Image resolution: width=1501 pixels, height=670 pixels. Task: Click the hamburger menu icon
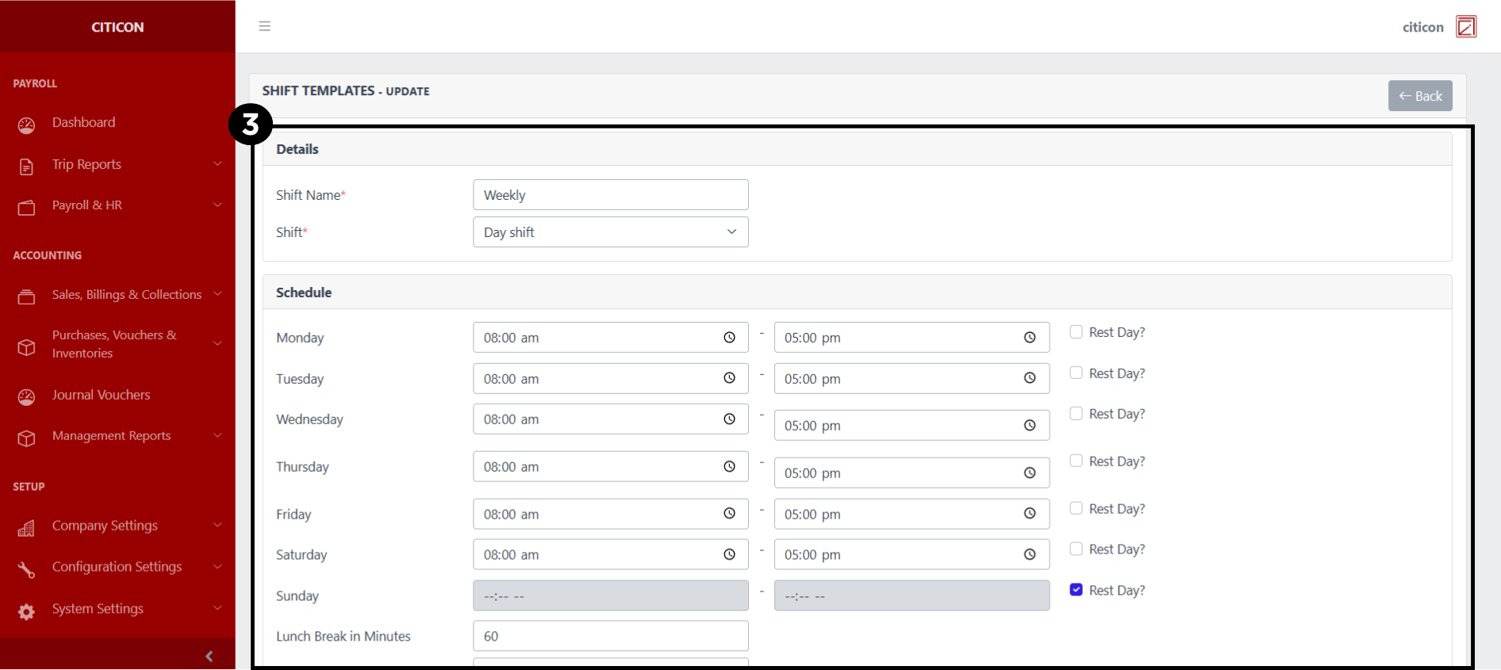[265, 26]
